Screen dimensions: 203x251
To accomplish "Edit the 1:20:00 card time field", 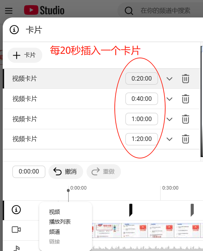I will point(142,139).
